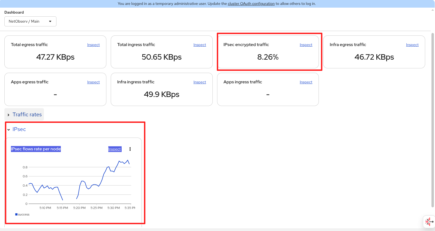The width and height of the screenshot is (435, 231).
Task: Click the 47.27 KBps total egress value
Action: (x=55, y=57)
